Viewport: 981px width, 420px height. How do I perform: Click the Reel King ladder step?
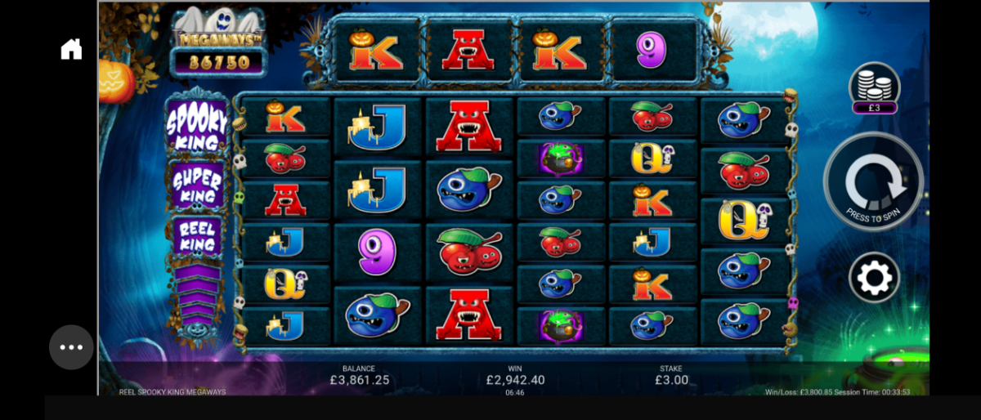(x=196, y=237)
